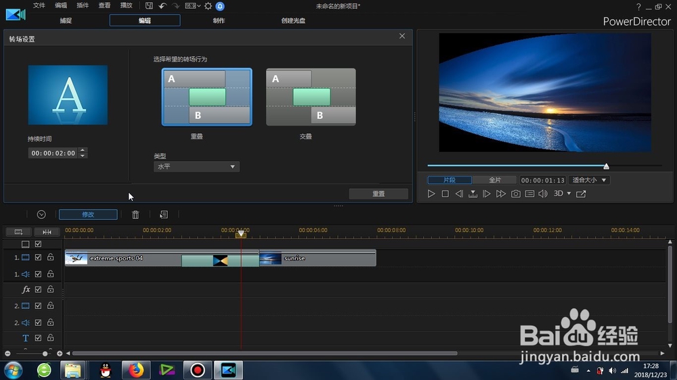Click the 修改 modify button
This screenshot has height=380, width=677.
[88, 214]
